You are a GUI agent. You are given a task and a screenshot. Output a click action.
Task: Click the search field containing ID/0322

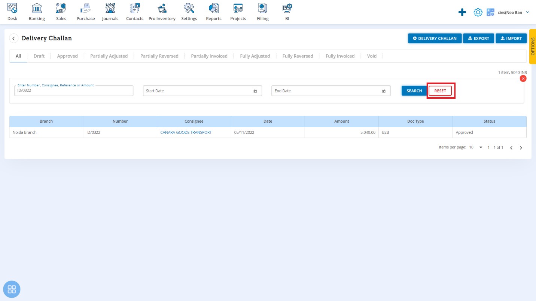point(74,91)
